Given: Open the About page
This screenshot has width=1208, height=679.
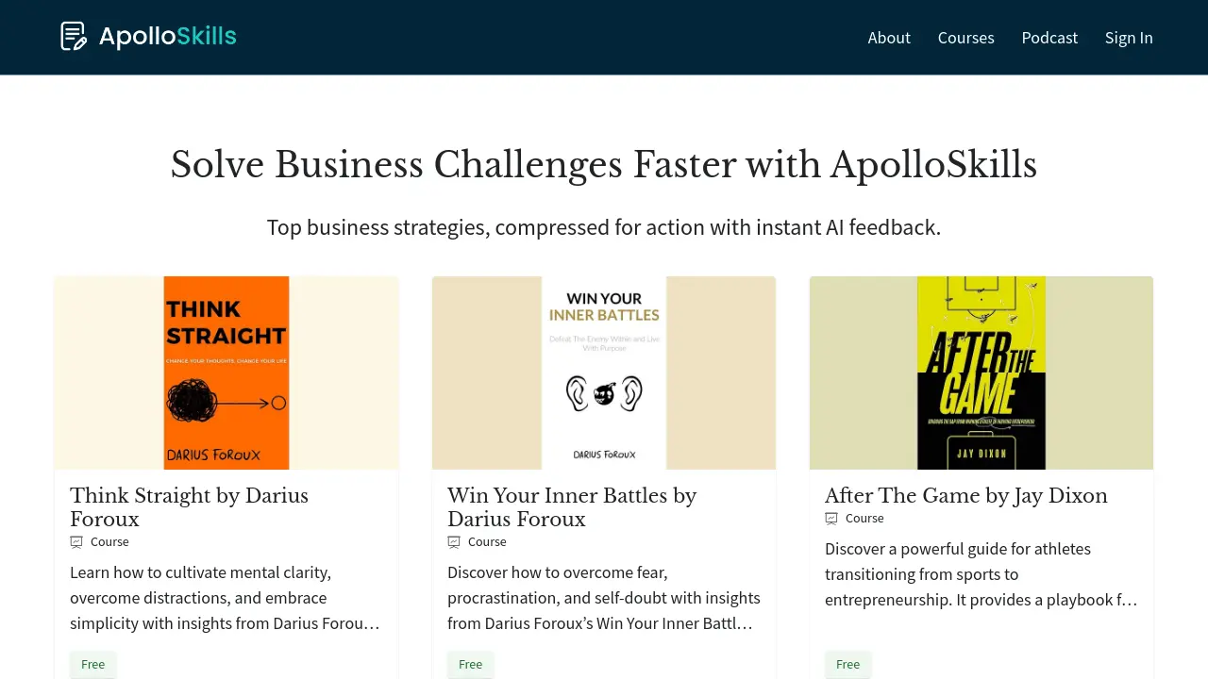Looking at the screenshot, I should click(889, 38).
